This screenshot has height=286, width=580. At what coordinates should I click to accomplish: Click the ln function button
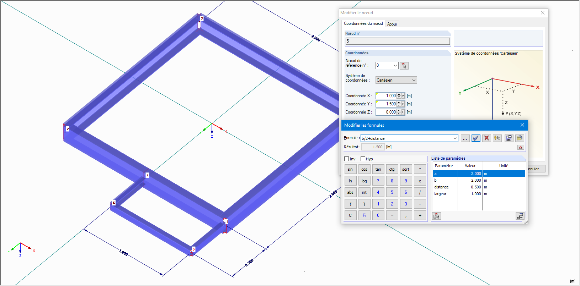pos(350,181)
